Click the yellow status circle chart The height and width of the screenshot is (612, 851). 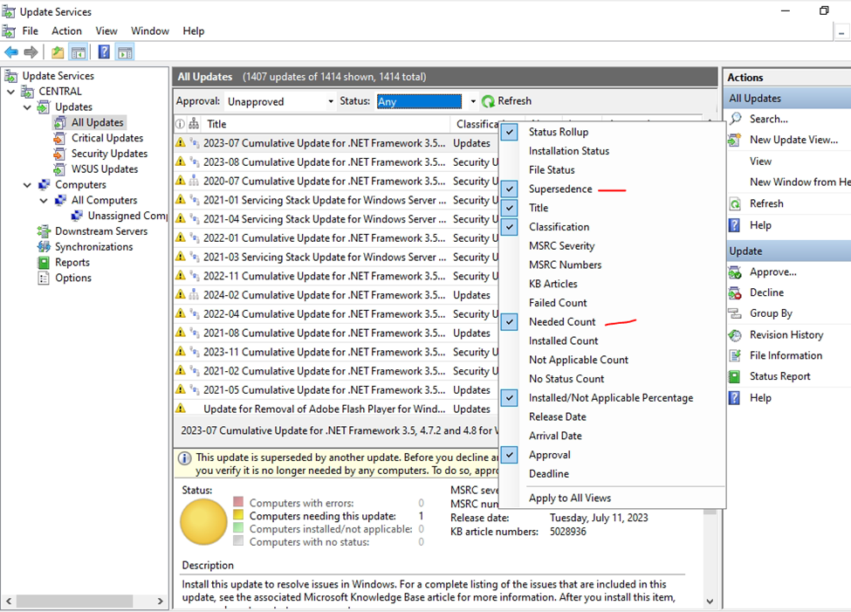pyautogui.click(x=203, y=522)
